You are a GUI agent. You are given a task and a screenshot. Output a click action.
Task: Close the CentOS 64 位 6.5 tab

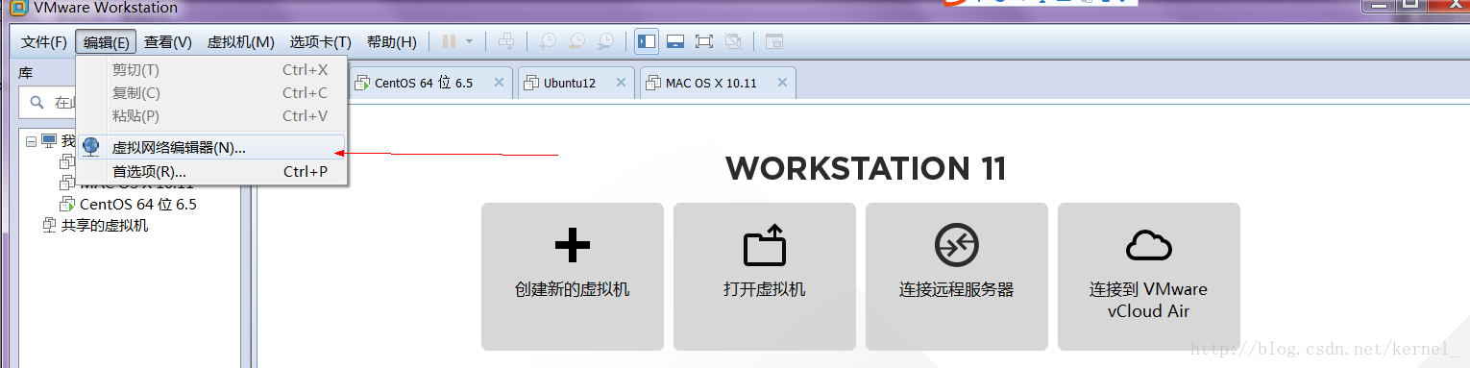click(499, 83)
